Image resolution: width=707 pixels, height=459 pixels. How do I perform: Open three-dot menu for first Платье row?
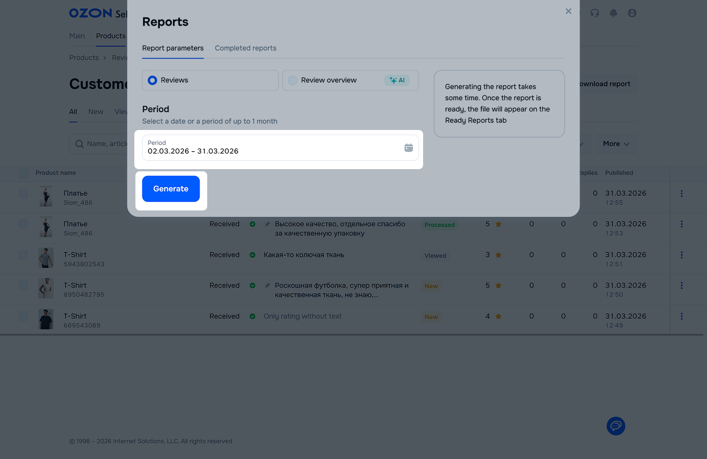(681, 194)
